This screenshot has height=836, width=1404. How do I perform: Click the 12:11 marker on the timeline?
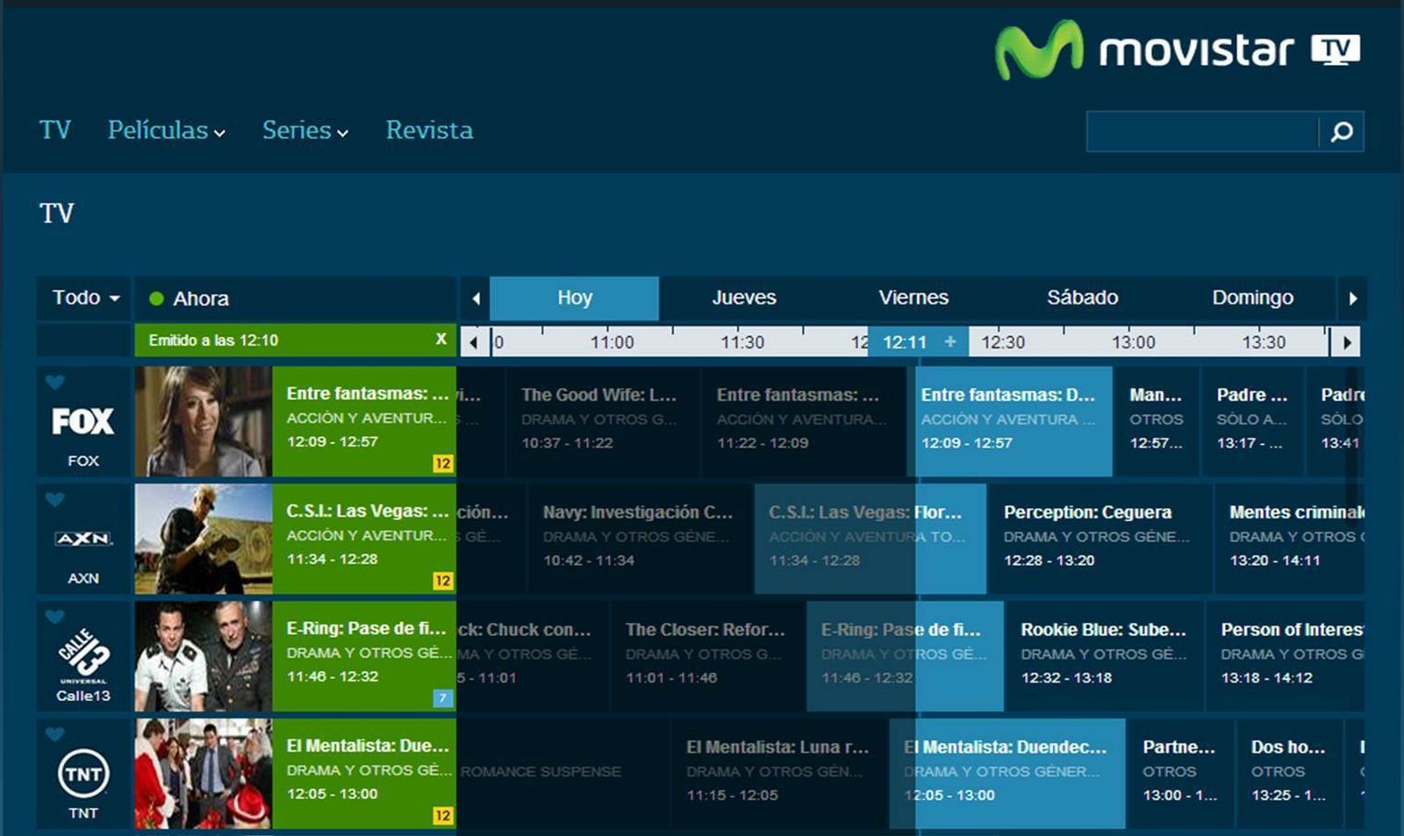[906, 342]
